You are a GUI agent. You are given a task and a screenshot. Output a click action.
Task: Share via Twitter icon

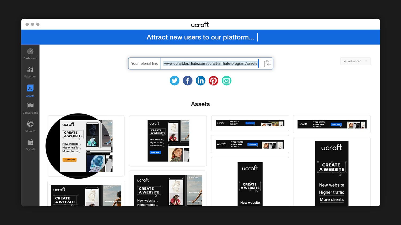[175, 81]
